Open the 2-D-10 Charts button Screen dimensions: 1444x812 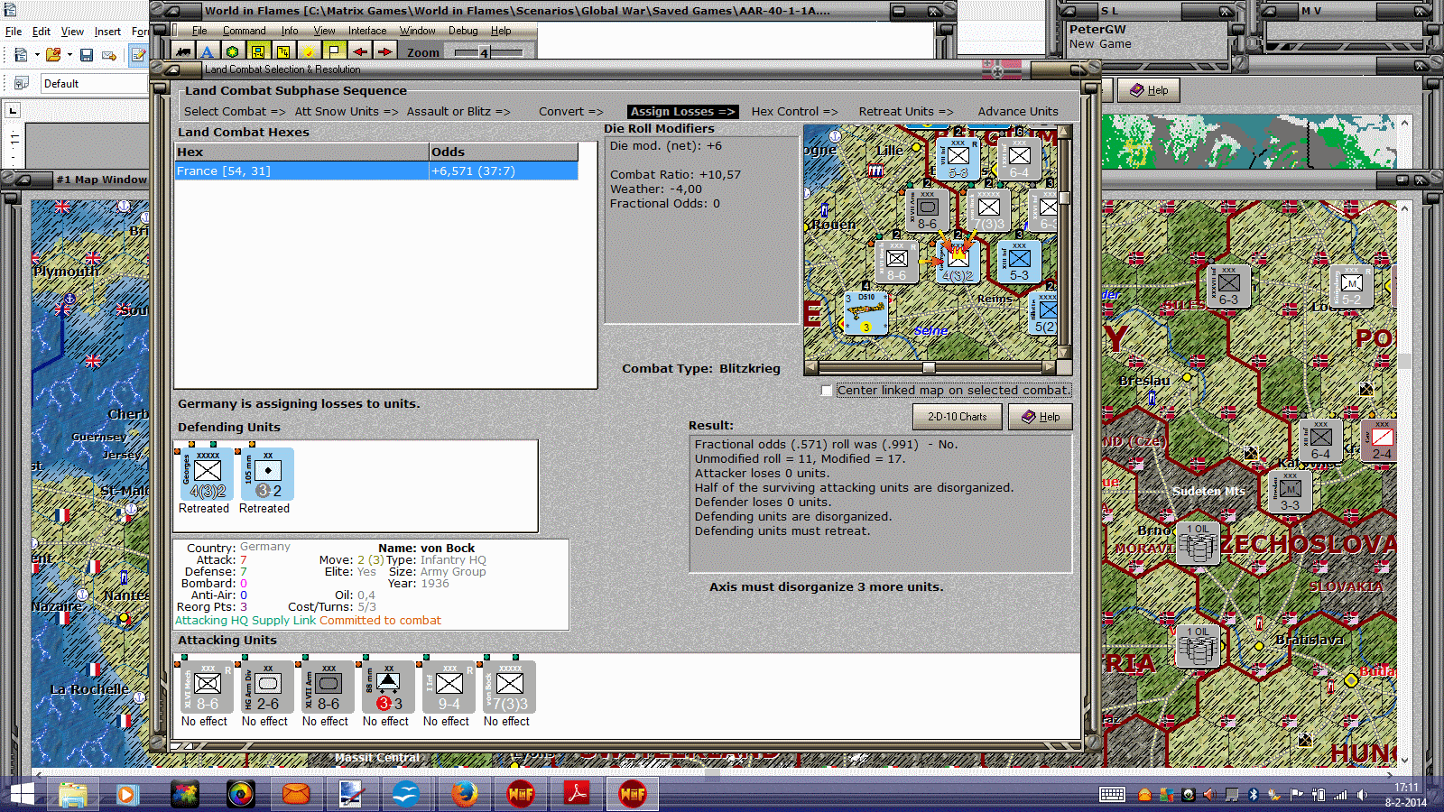(x=957, y=417)
